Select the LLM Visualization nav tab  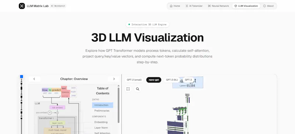point(246,6)
